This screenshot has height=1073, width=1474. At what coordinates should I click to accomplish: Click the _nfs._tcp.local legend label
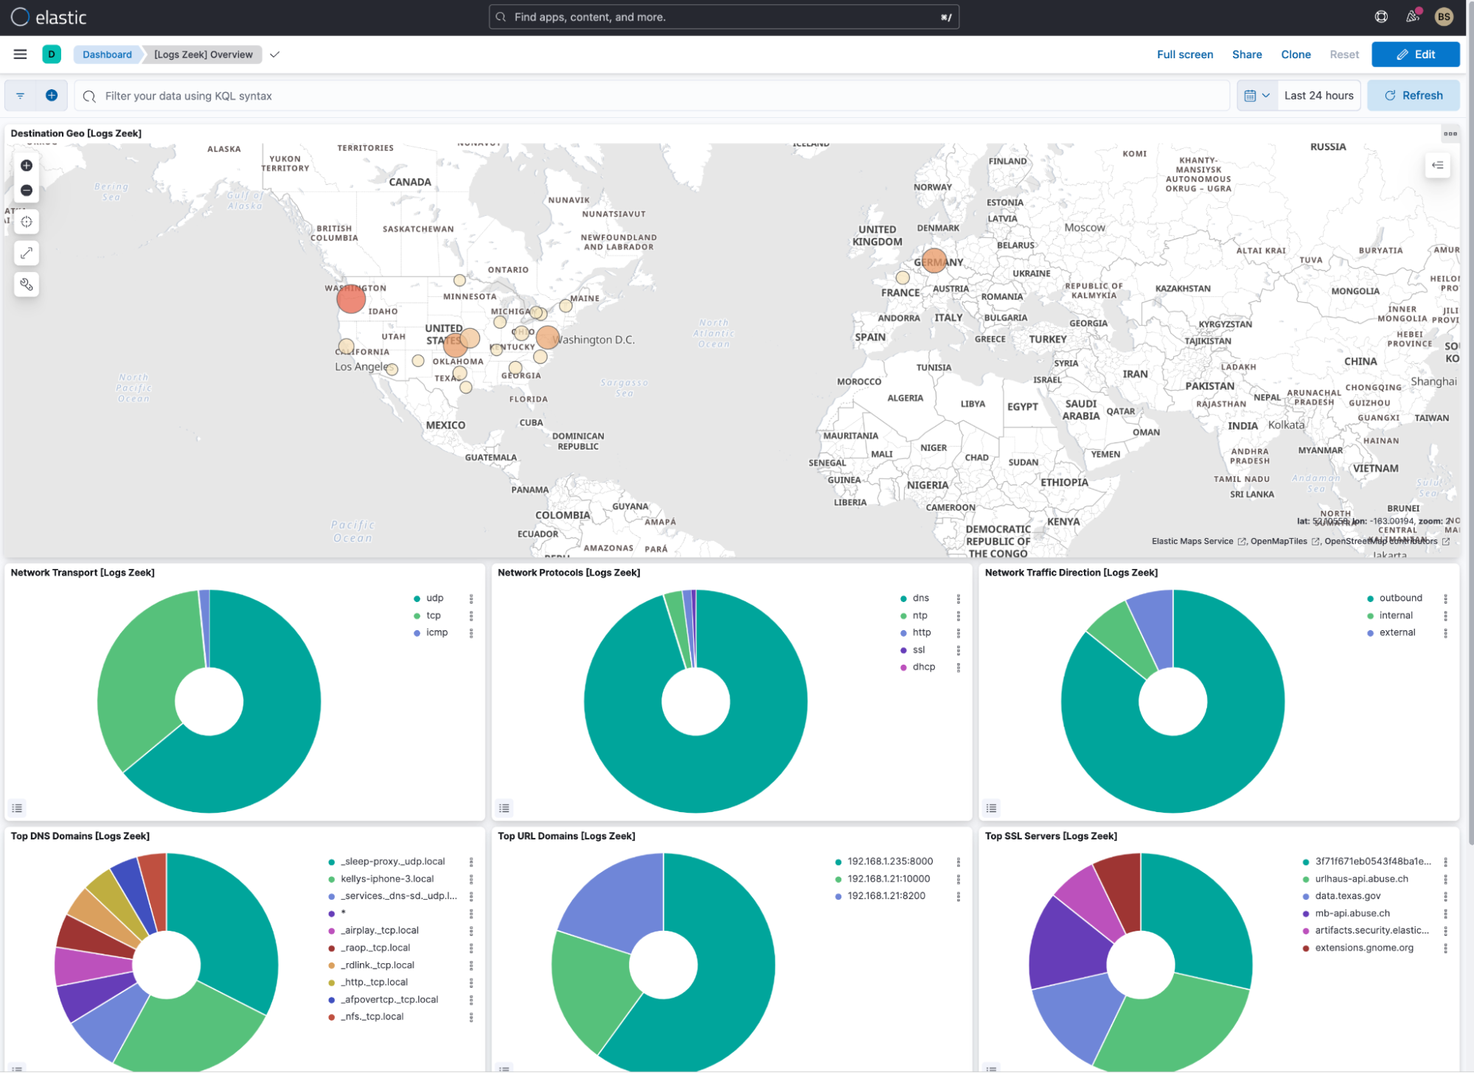(372, 1017)
